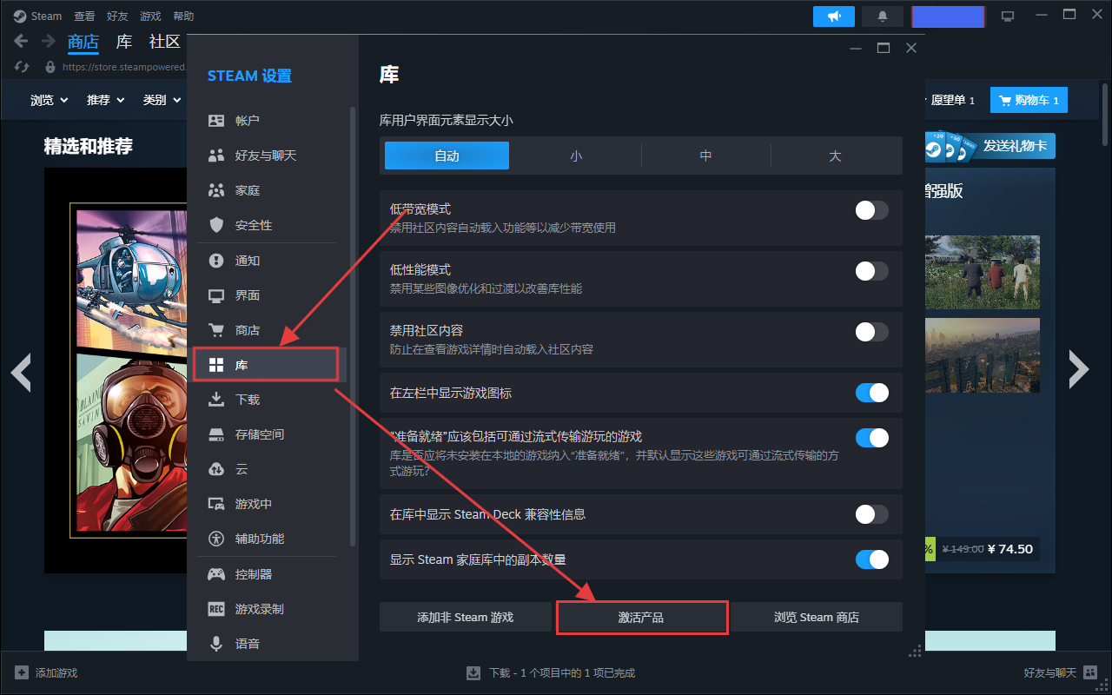Viewport: 1112px width, 695px height.
Task: Toggle the 低带宽模式 switch
Action: [872, 210]
